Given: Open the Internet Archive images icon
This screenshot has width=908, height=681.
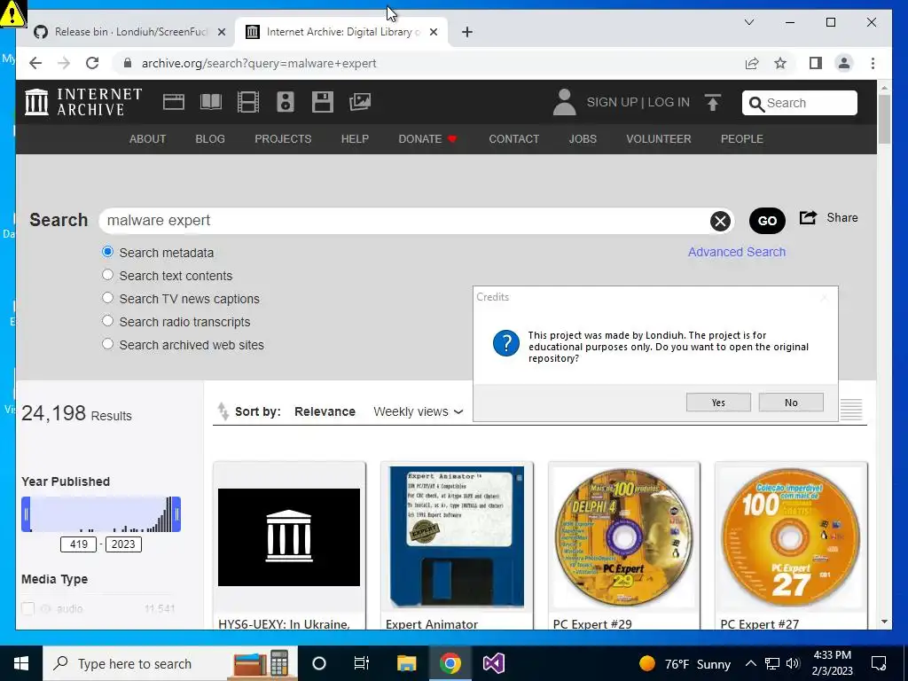Looking at the screenshot, I should [x=360, y=102].
